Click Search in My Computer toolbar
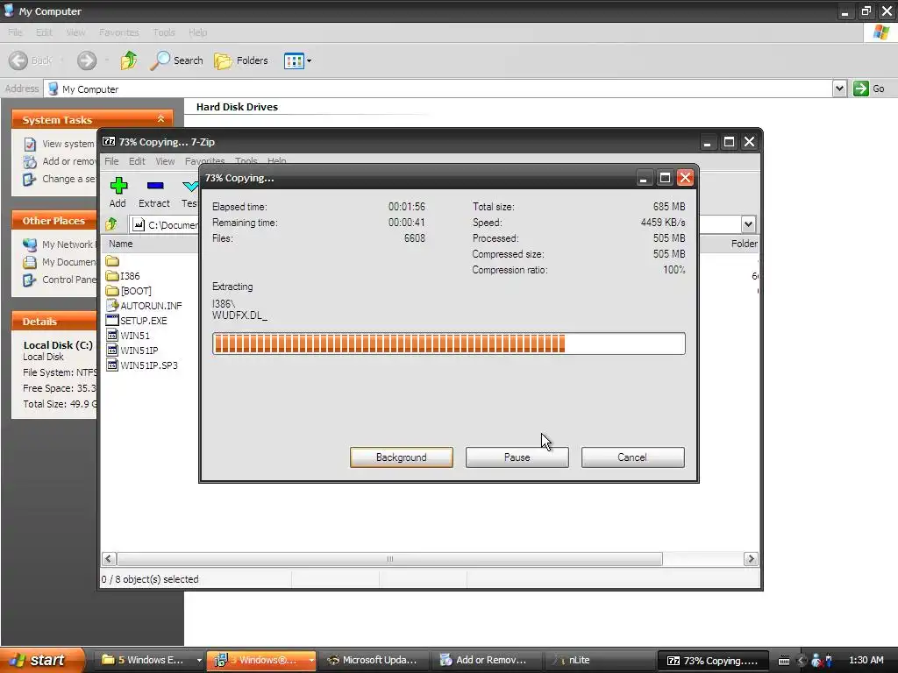 tap(176, 60)
